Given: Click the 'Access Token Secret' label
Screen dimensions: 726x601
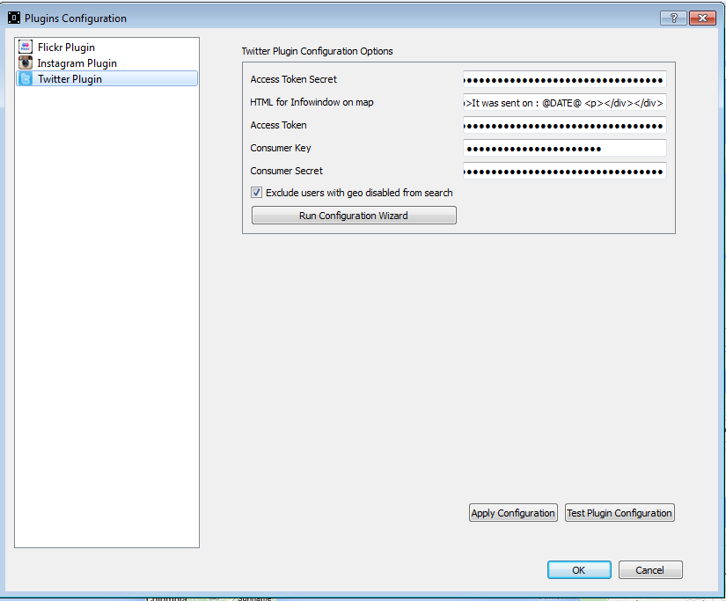Looking at the screenshot, I should [294, 79].
